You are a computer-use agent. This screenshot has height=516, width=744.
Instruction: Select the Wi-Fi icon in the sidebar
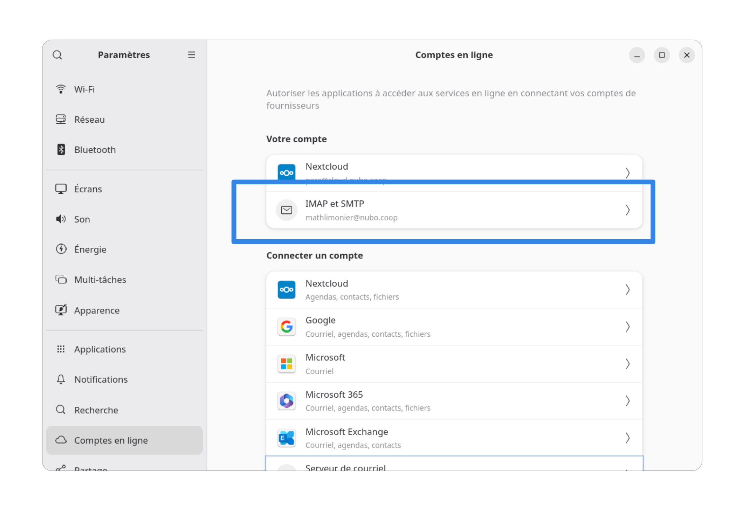(61, 89)
